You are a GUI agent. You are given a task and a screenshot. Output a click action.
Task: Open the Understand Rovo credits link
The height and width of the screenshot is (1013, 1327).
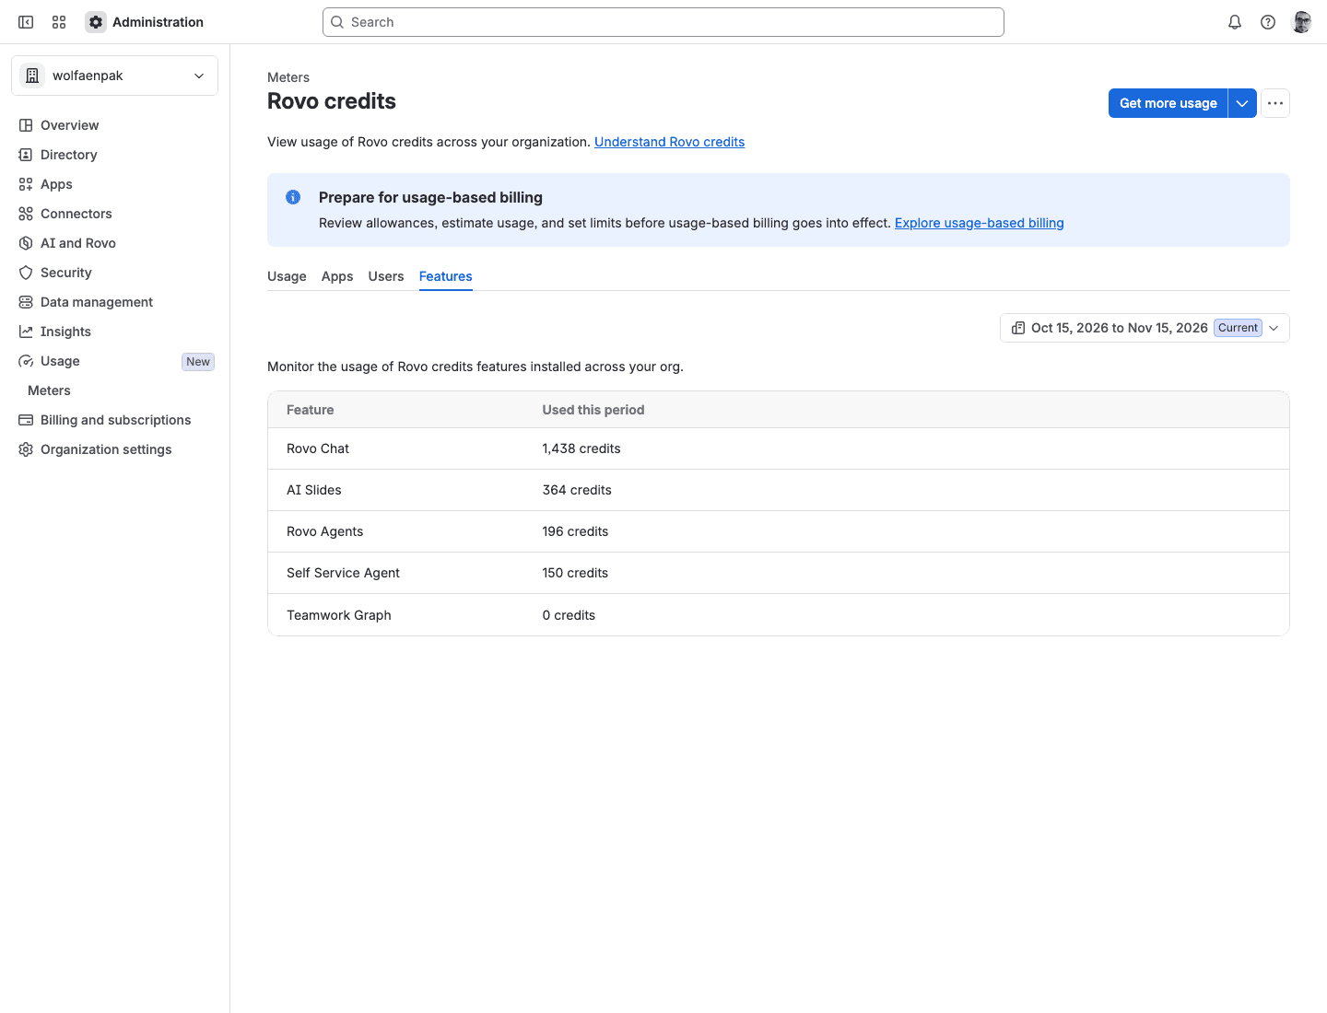(669, 142)
